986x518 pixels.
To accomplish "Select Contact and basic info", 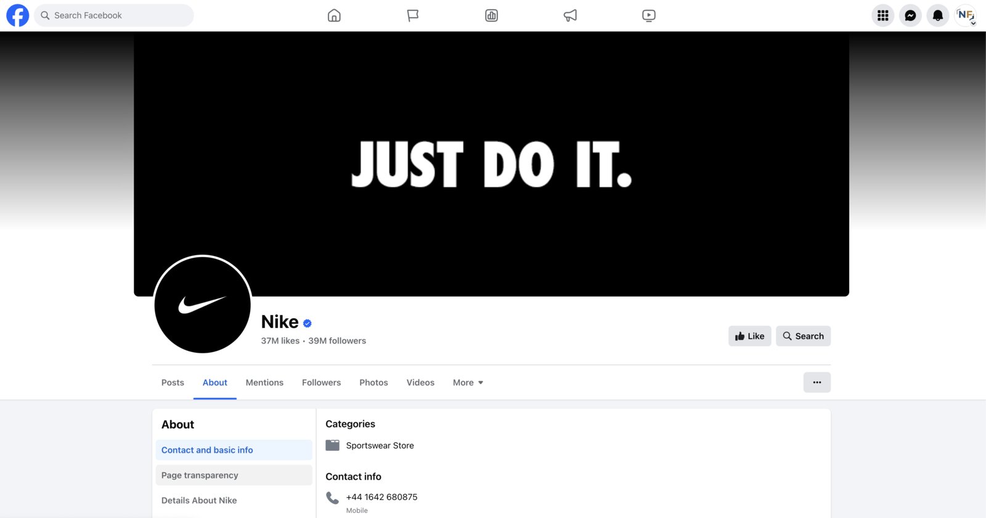I will (234, 450).
